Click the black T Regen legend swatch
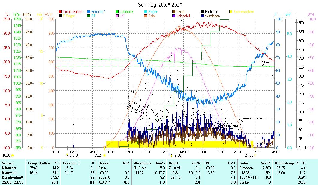Image resolution: width=318 pixels, height=185 pixels. [60, 16]
